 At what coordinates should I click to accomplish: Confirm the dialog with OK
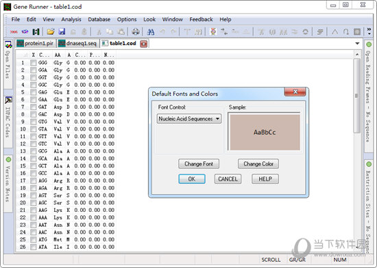click(192, 179)
